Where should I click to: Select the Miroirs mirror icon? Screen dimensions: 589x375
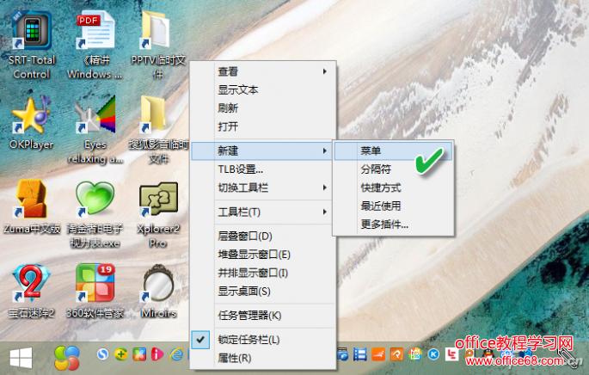(158, 283)
